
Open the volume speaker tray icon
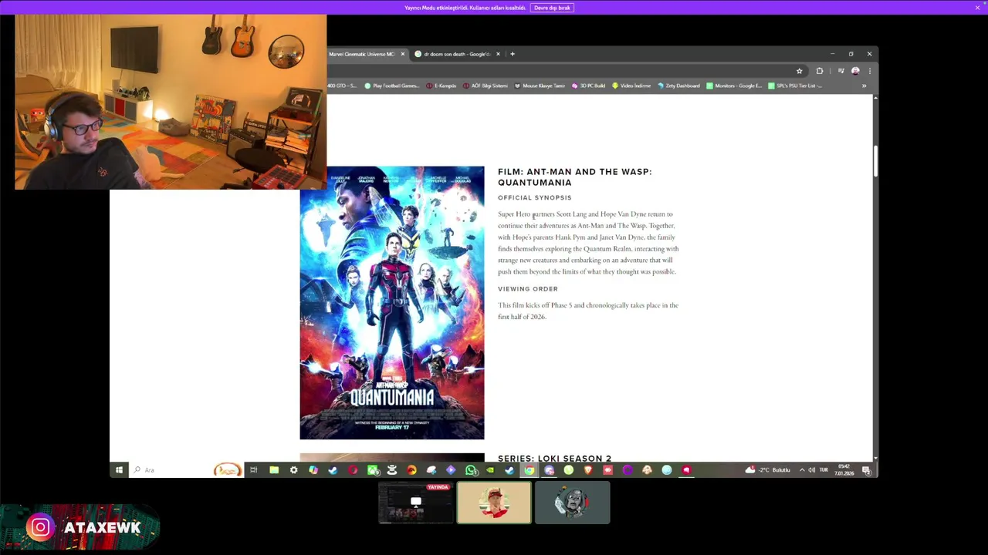[811, 469]
